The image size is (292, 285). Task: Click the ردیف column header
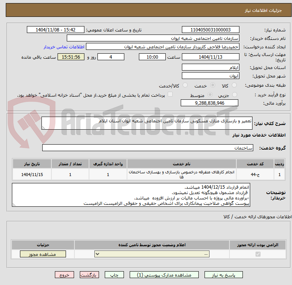[x=279, y=164]
